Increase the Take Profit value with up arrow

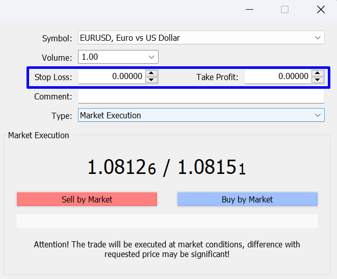coord(318,73)
